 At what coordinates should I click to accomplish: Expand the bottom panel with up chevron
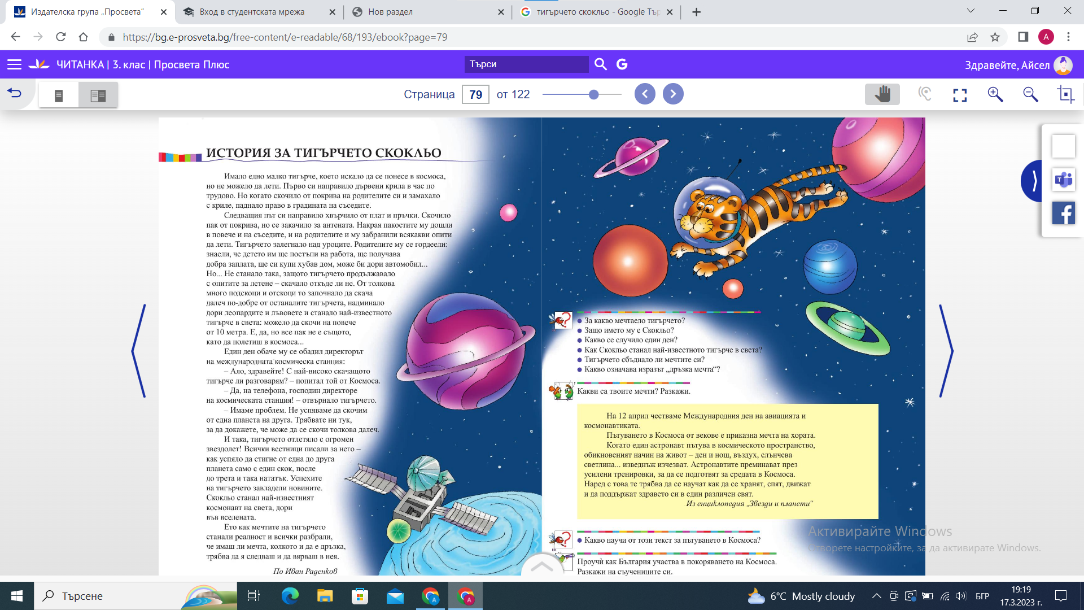(x=542, y=566)
